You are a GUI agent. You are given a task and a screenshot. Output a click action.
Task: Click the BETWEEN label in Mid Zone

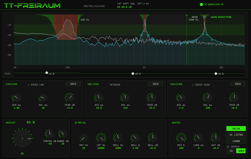tap(115, 85)
